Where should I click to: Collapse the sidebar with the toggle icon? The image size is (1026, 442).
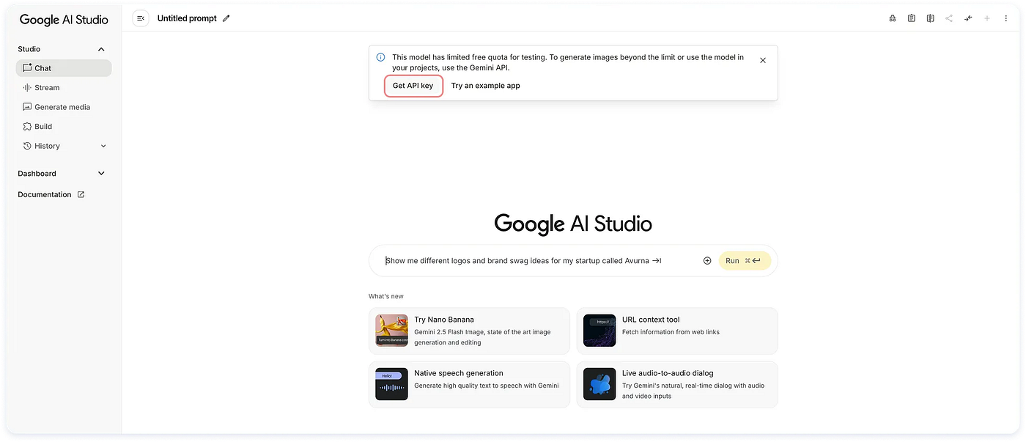pos(141,18)
